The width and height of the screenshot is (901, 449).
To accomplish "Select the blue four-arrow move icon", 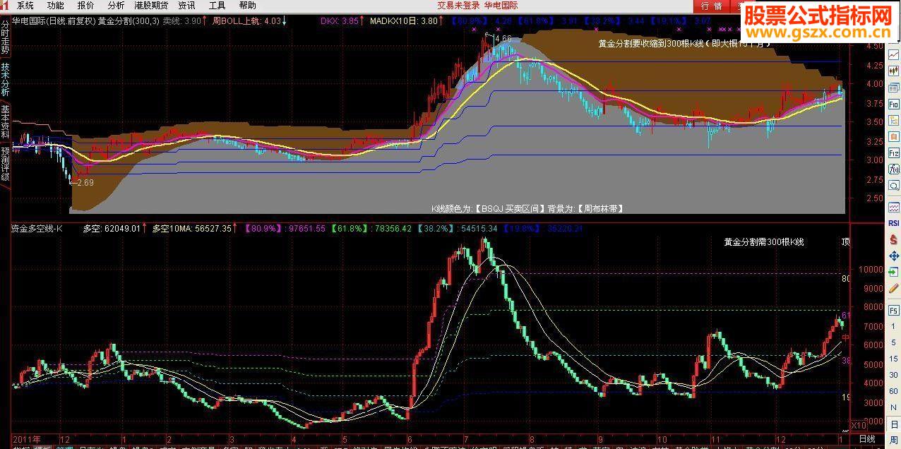I will point(893,256).
